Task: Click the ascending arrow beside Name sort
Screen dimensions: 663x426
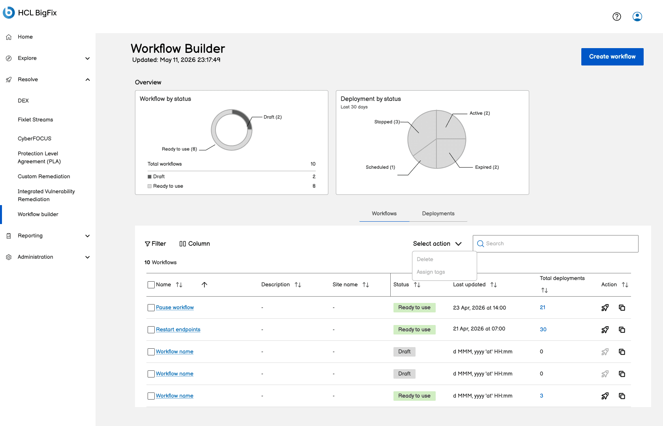Action: coord(204,285)
